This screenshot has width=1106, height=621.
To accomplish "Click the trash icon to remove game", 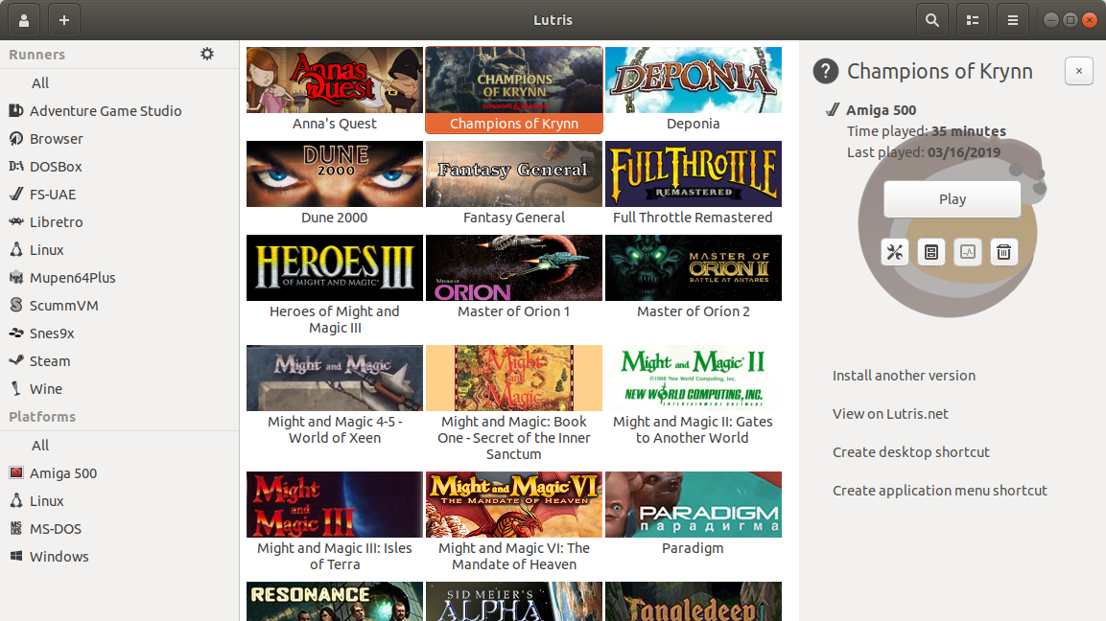I will pos(1003,252).
